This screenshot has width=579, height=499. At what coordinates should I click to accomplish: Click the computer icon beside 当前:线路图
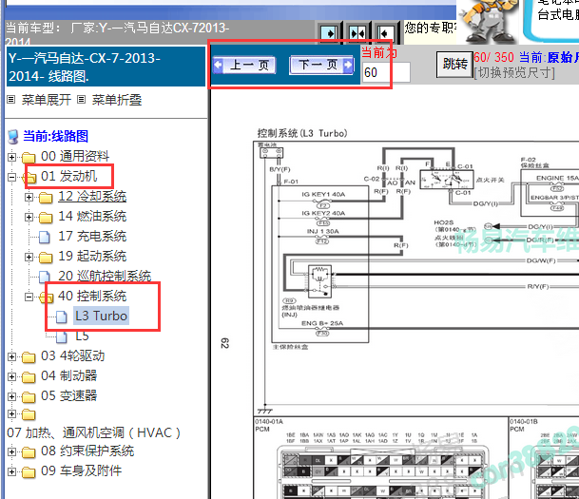(x=13, y=137)
